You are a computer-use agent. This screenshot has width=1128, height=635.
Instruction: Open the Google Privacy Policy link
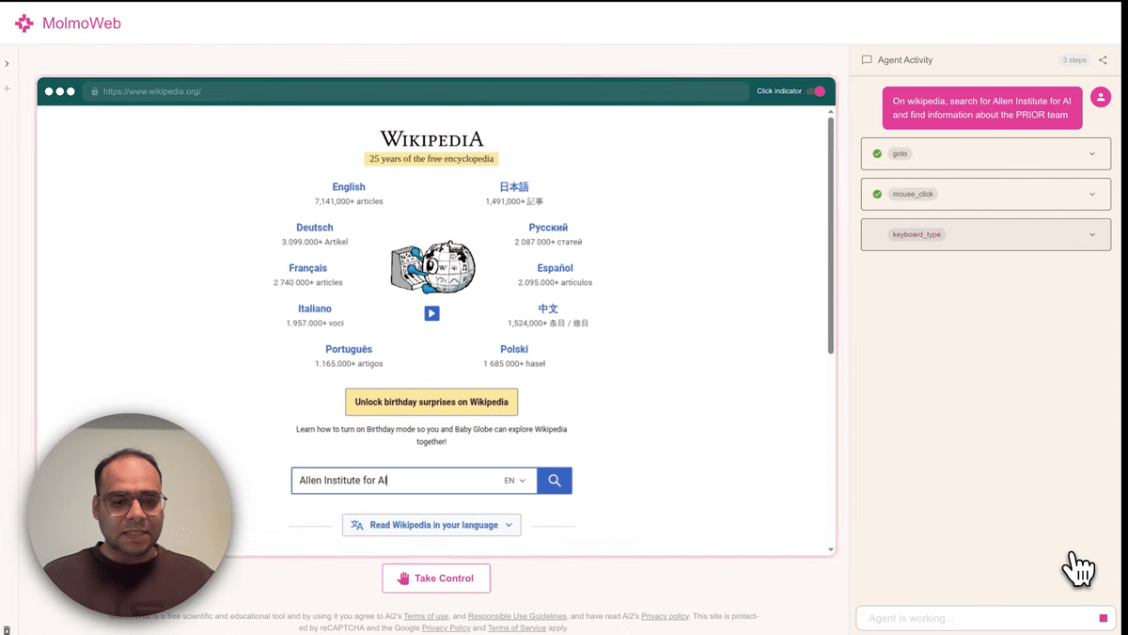446,627
